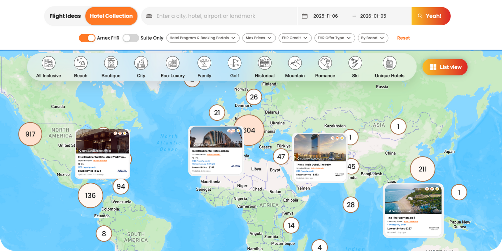The height and width of the screenshot is (251, 502).
Task: Enable the Suite Only switch
Action: [131, 38]
